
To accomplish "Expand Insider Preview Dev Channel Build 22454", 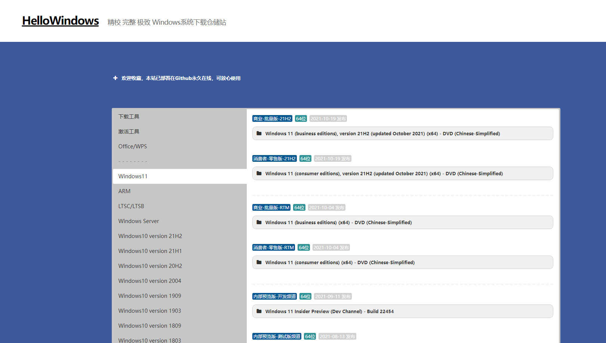I will click(x=403, y=311).
